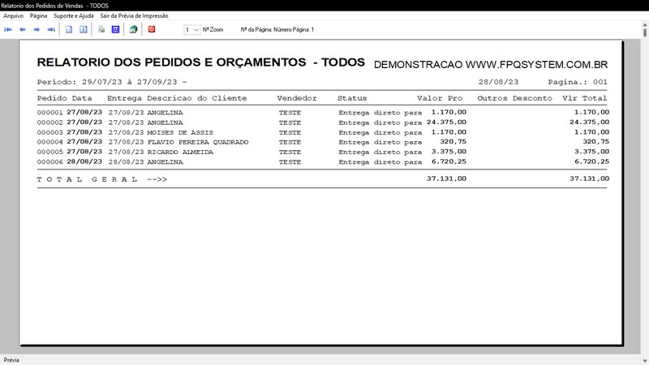Click Sair da Prévia de Impressão
The height and width of the screenshot is (365, 649).
coord(135,15)
